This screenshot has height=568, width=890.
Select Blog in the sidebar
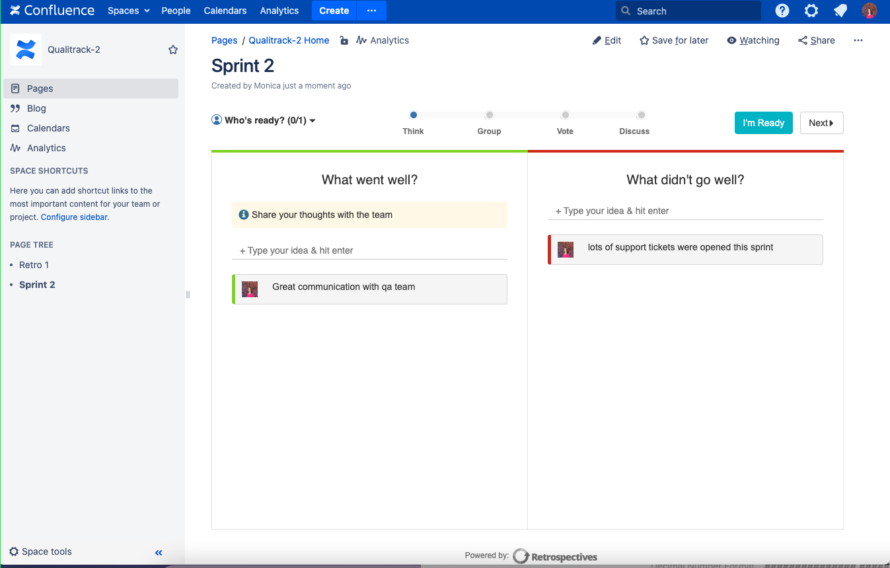36,108
